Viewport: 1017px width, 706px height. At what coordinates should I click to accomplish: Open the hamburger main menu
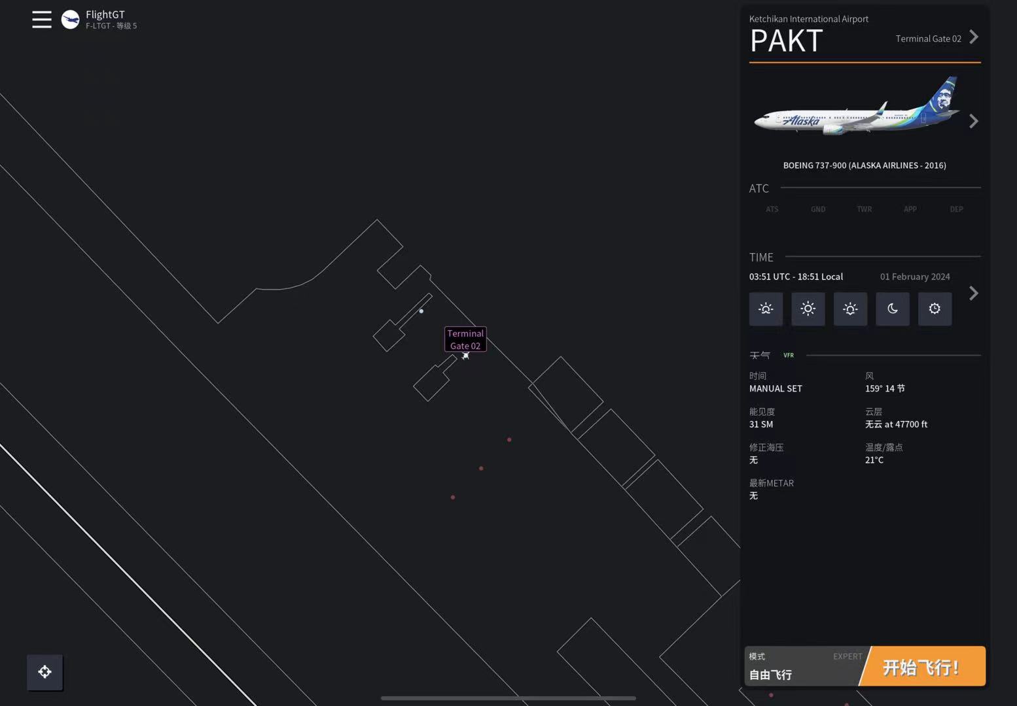pos(42,20)
